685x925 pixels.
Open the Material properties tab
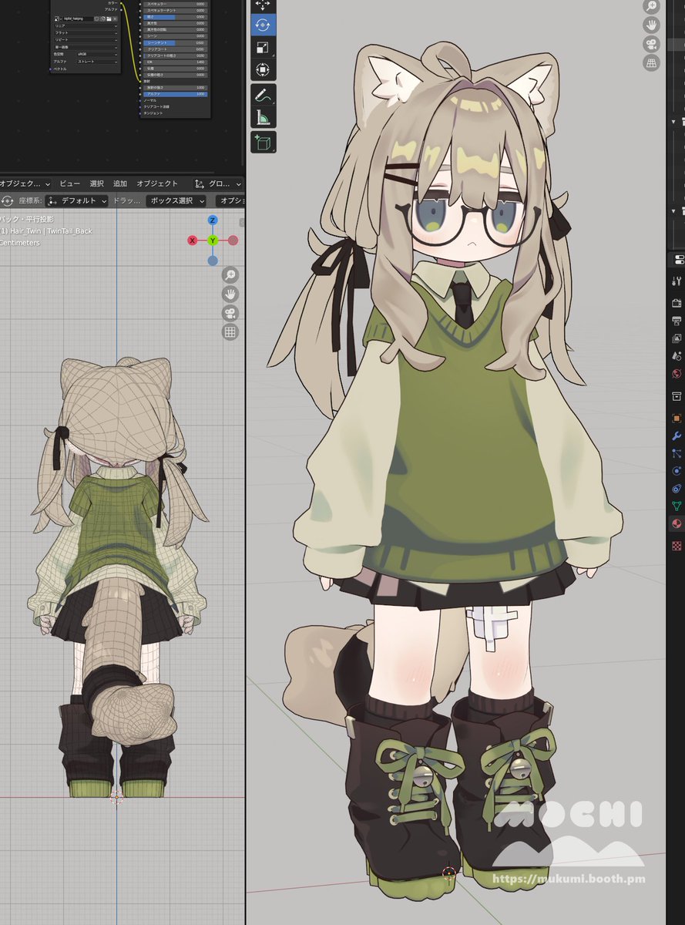677,524
